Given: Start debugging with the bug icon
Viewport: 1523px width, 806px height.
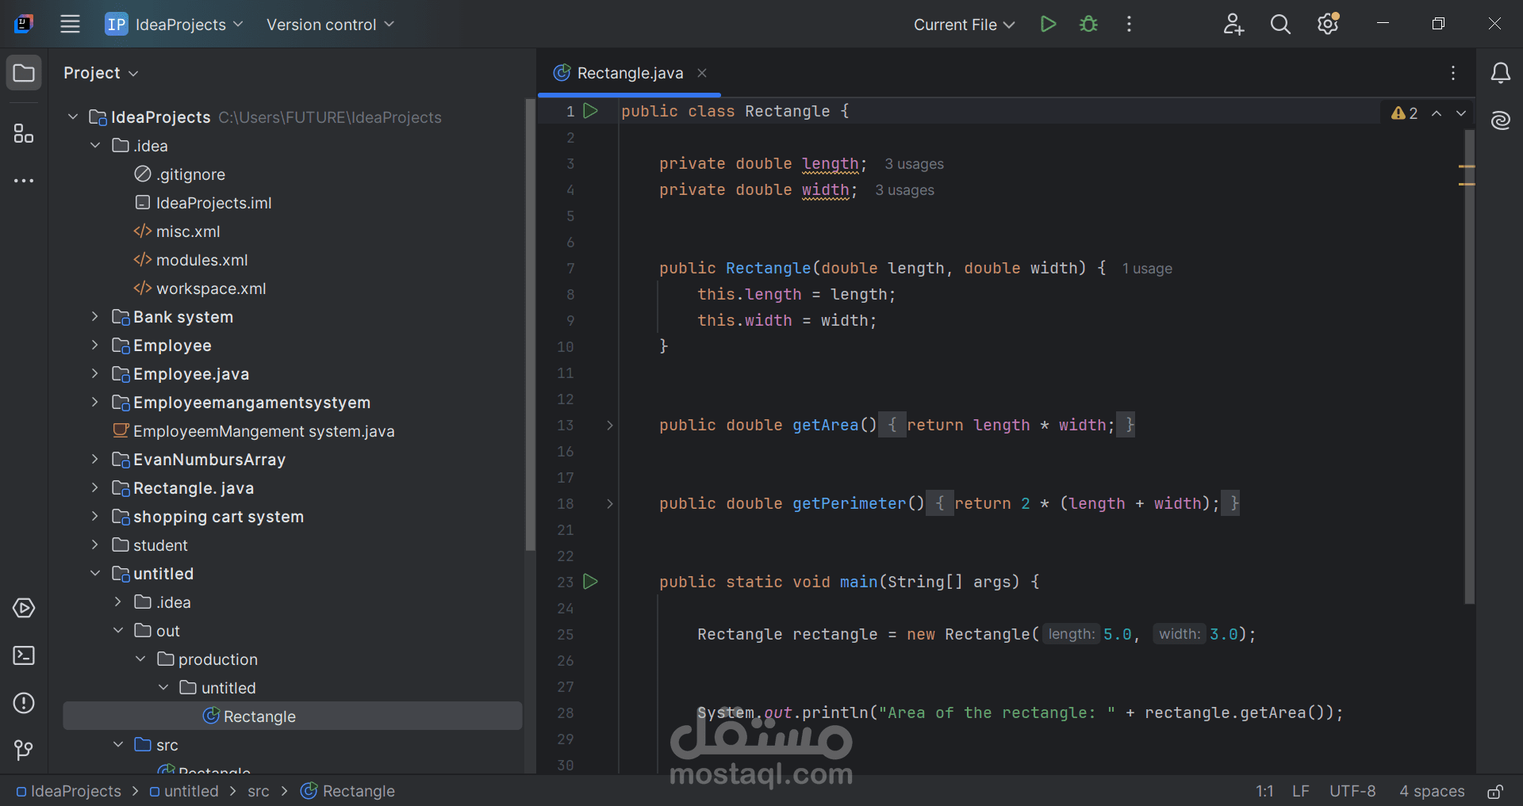Looking at the screenshot, I should 1088,24.
